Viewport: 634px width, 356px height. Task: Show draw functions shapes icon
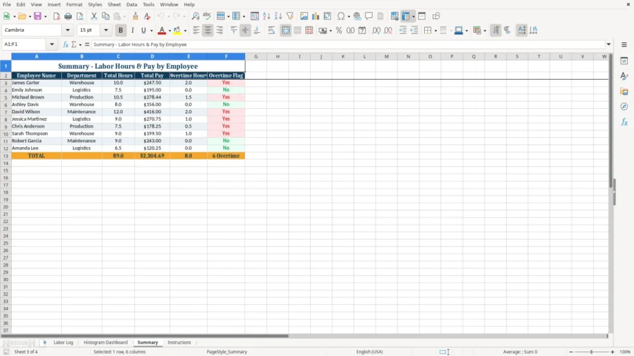point(436,16)
